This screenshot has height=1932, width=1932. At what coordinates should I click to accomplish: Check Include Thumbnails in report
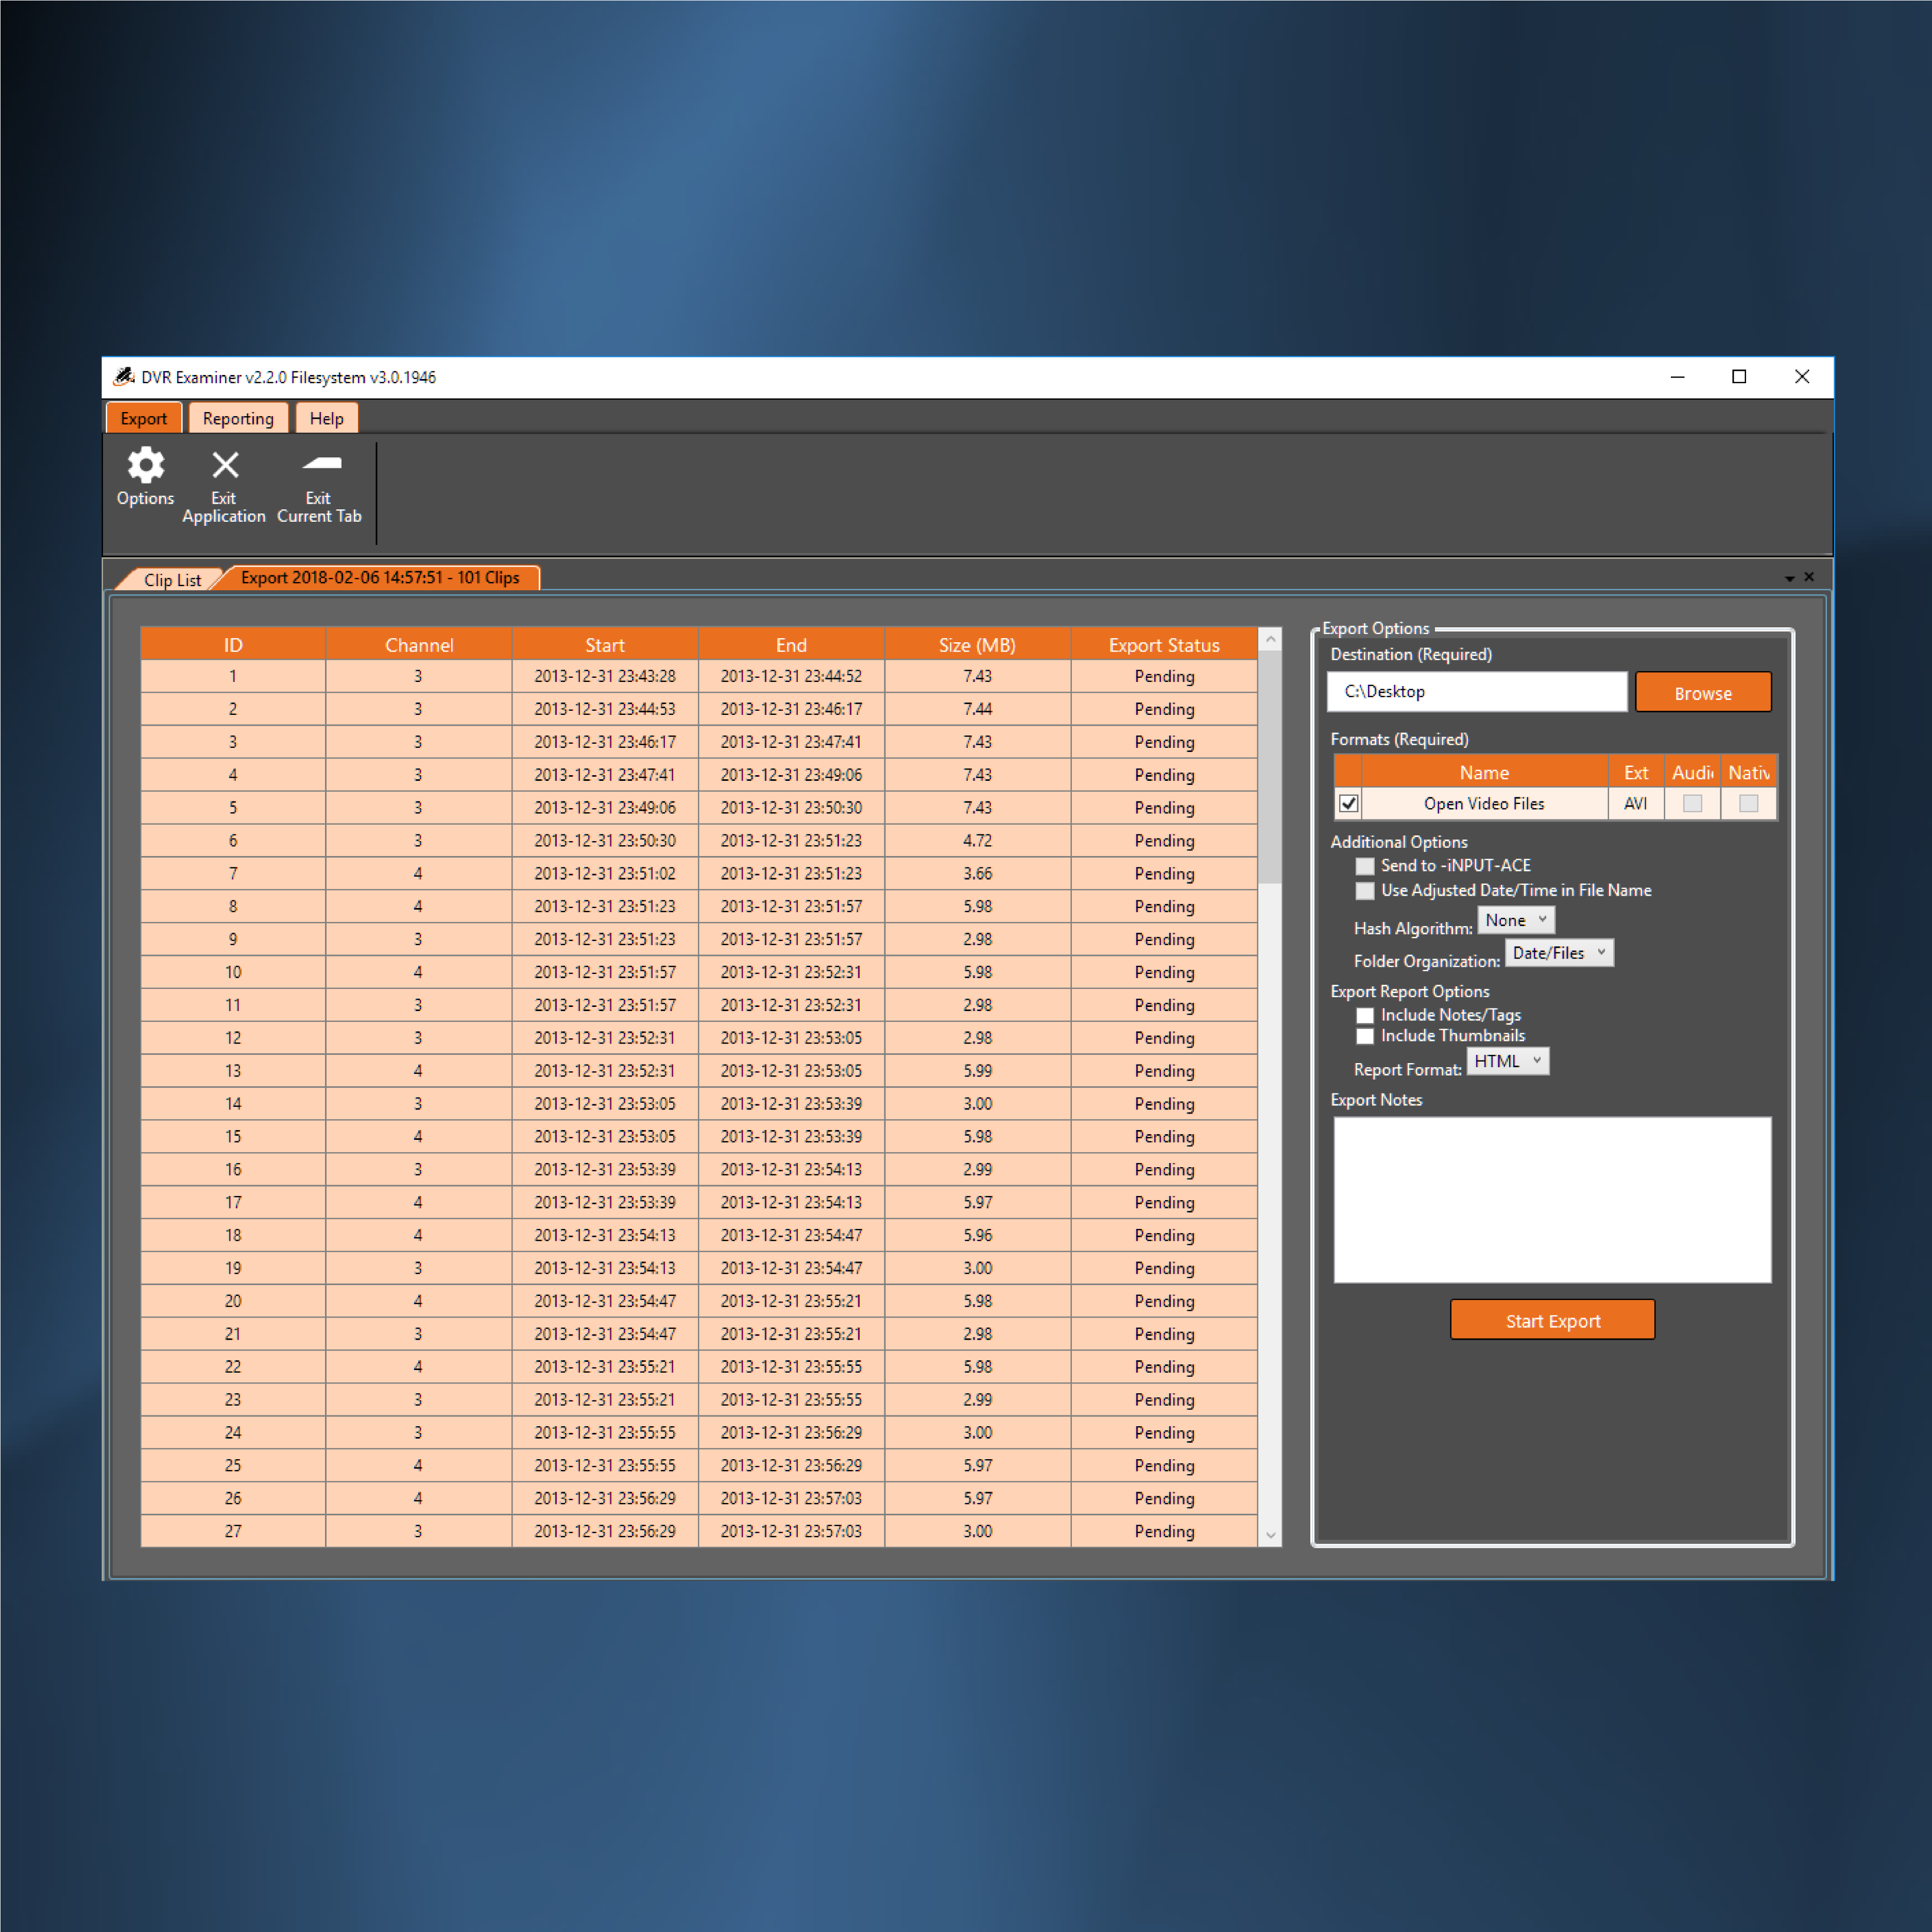point(1364,1036)
